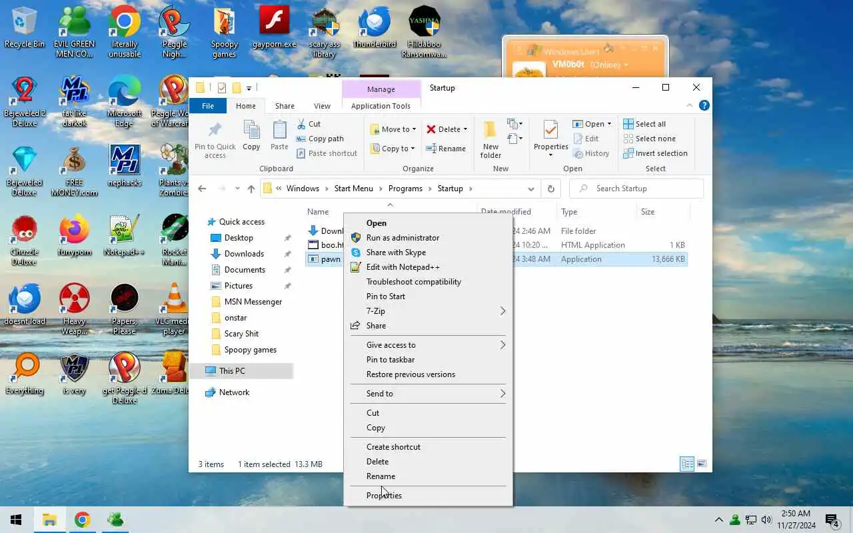Choose Delete in the context menu
The width and height of the screenshot is (853, 533).
coord(428,462)
